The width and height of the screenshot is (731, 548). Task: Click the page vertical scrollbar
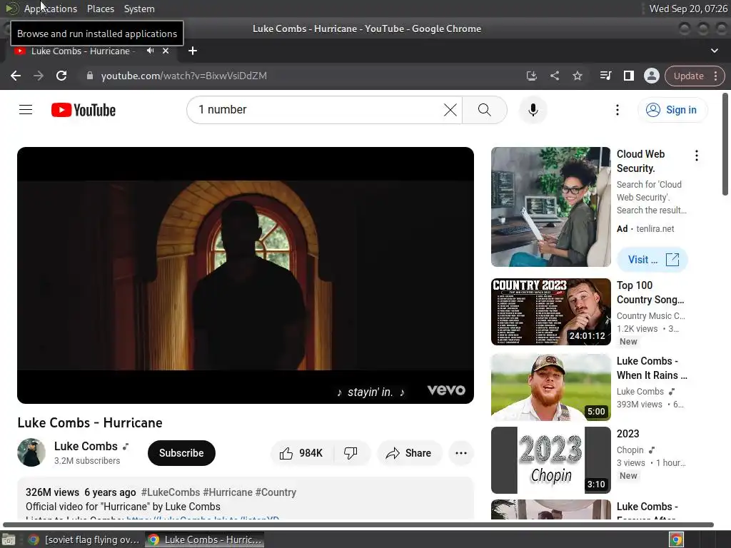pyautogui.click(x=725, y=144)
